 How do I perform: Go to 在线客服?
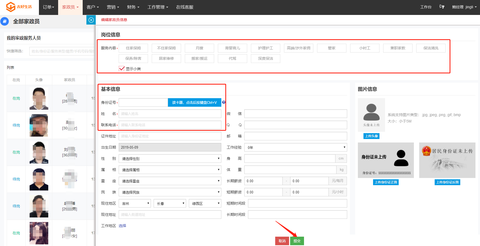[185, 7]
